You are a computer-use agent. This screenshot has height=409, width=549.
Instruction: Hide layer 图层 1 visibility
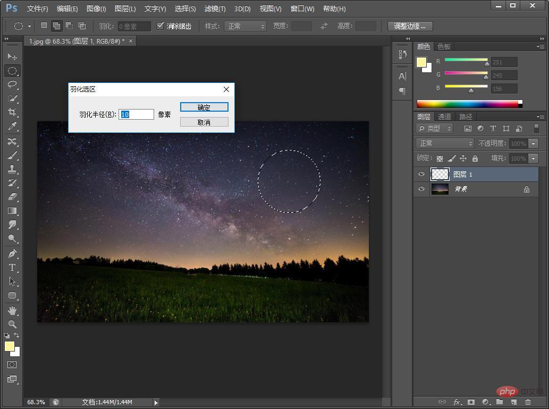tap(421, 174)
